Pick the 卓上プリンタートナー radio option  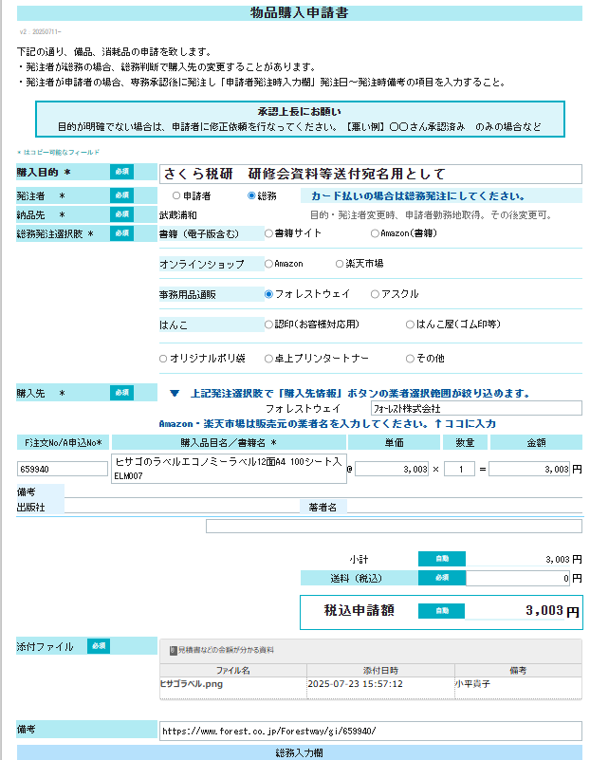point(268,359)
